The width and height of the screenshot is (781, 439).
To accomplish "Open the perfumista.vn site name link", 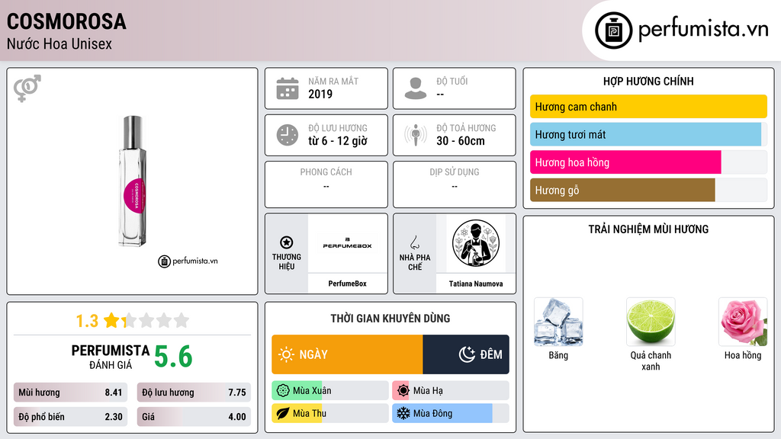I will click(x=703, y=30).
